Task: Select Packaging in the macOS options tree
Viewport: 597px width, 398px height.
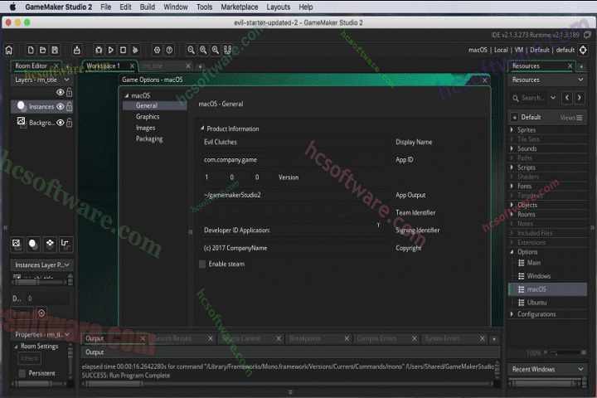Action: 149,138
